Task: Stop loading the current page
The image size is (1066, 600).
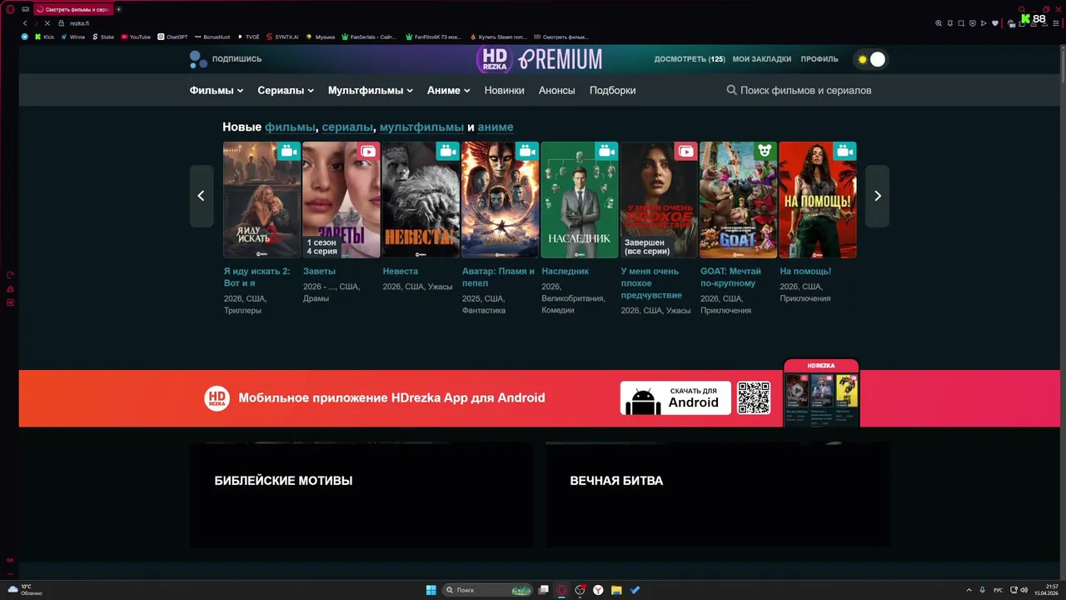Action: (47, 23)
